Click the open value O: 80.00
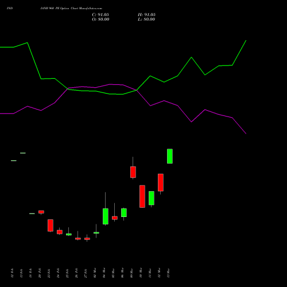The image size is (287, 287). 100,20
